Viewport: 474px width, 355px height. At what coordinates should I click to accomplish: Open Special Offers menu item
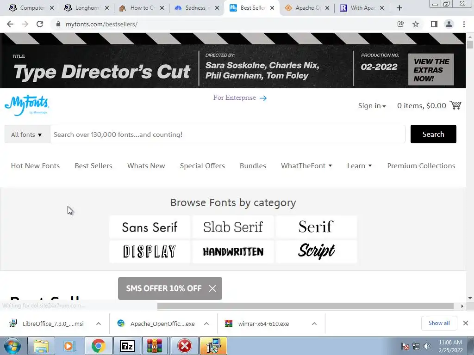pyautogui.click(x=202, y=166)
